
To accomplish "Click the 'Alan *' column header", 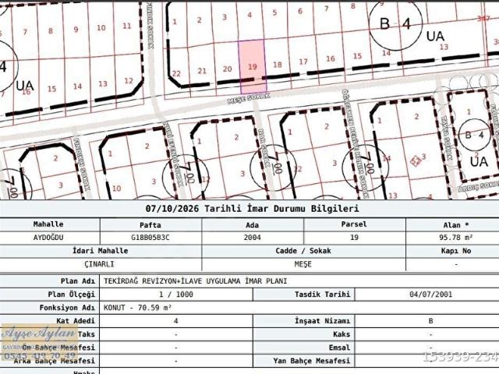I will 455,225.
